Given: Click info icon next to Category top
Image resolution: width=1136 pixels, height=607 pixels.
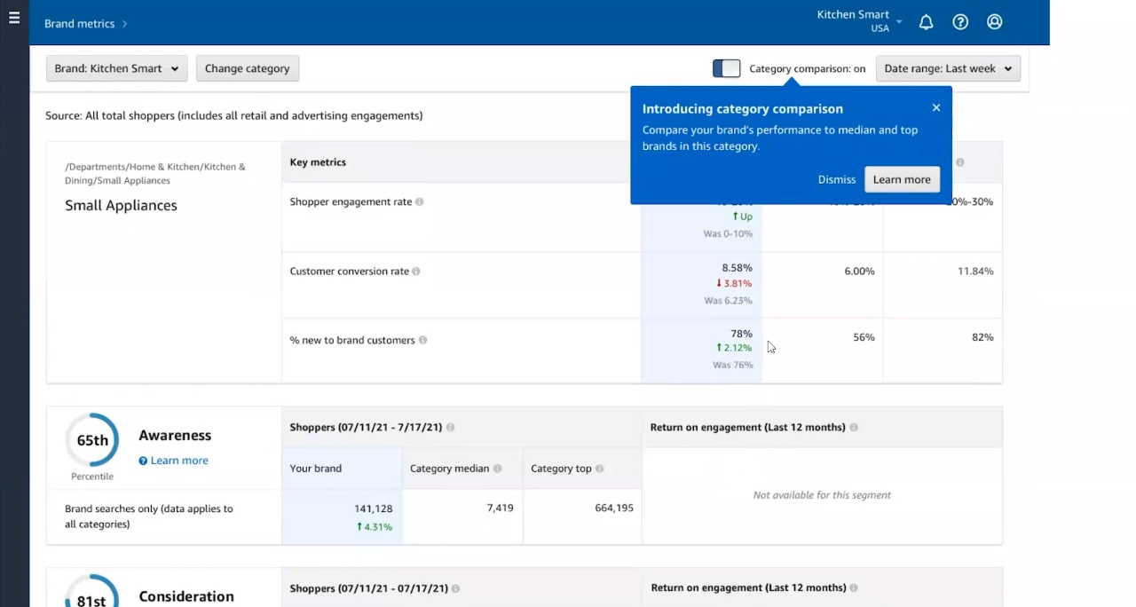Looking at the screenshot, I should (x=600, y=469).
